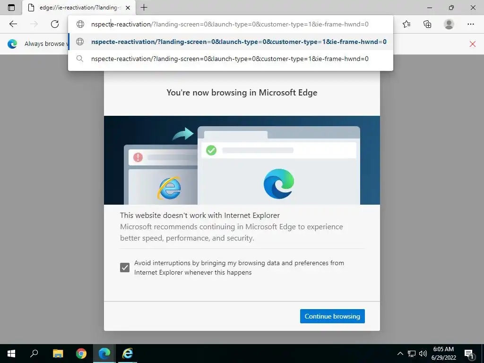The width and height of the screenshot is (484, 363).
Task: Dismiss the Always browse infobar with red X
Action: coord(472,44)
